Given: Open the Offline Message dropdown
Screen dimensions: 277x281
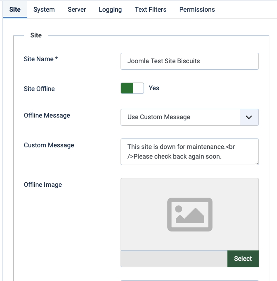Looking at the screenshot, I should (190, 117).
